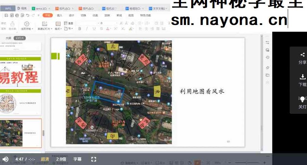The image size is (307, 165).
Task: Change playback speed via 2.0倍
Action: (x=61, y=159)
